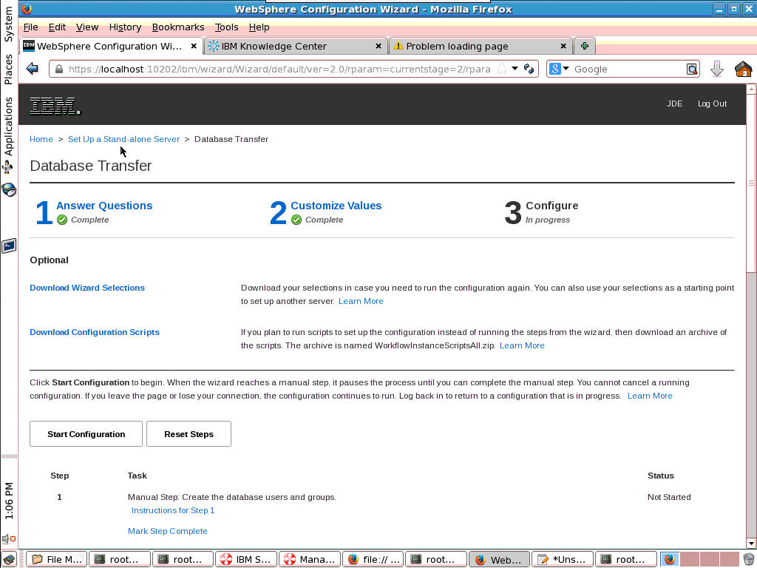Open the Customize Values step

(x=336, y=206)
